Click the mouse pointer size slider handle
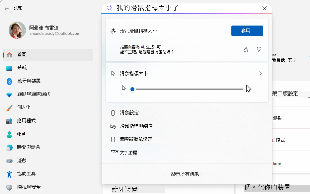Viewport: 310px width, 194px height. coord(132,89)
